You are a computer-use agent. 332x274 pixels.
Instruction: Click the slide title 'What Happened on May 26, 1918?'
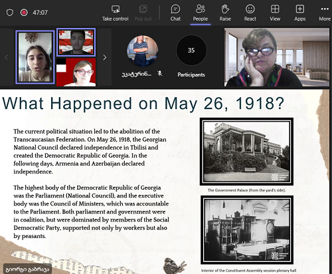(143, 103)
